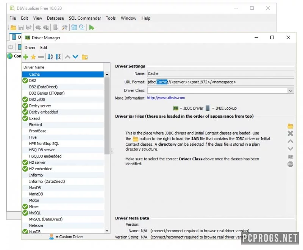Select the Cache driver row
The image size is (303, 250).
(x=63, y=74)
